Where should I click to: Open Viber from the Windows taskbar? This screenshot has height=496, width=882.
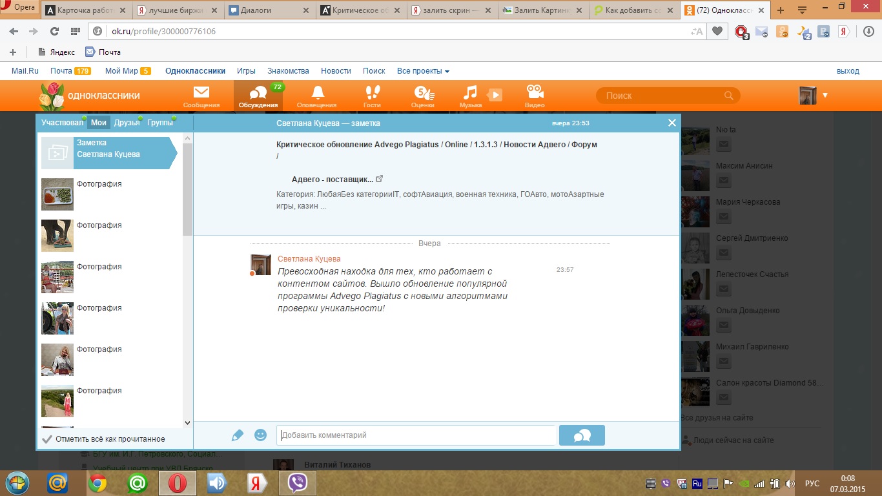(x=298, y=483)
